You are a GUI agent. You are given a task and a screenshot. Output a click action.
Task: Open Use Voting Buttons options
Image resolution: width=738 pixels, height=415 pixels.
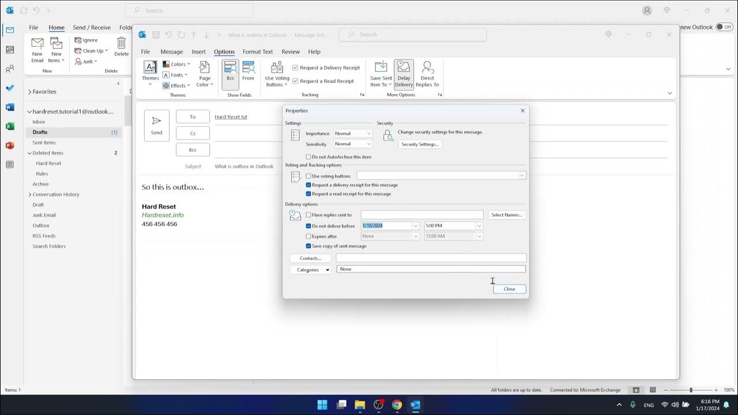click(276, 74)
